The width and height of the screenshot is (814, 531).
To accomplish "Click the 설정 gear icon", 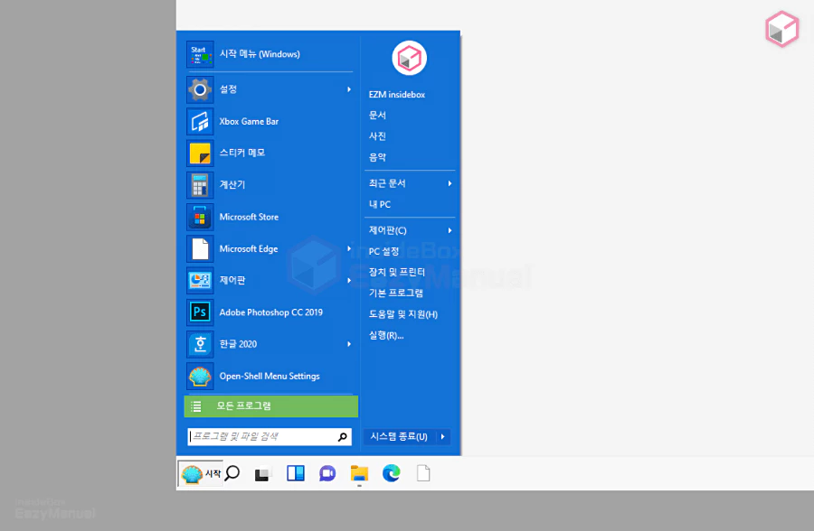I will 200,89.
